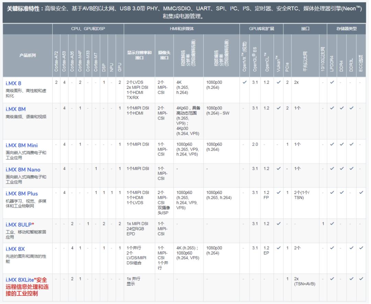
Task: Select the 10/100以太网 column header
Action: point(323,55)
